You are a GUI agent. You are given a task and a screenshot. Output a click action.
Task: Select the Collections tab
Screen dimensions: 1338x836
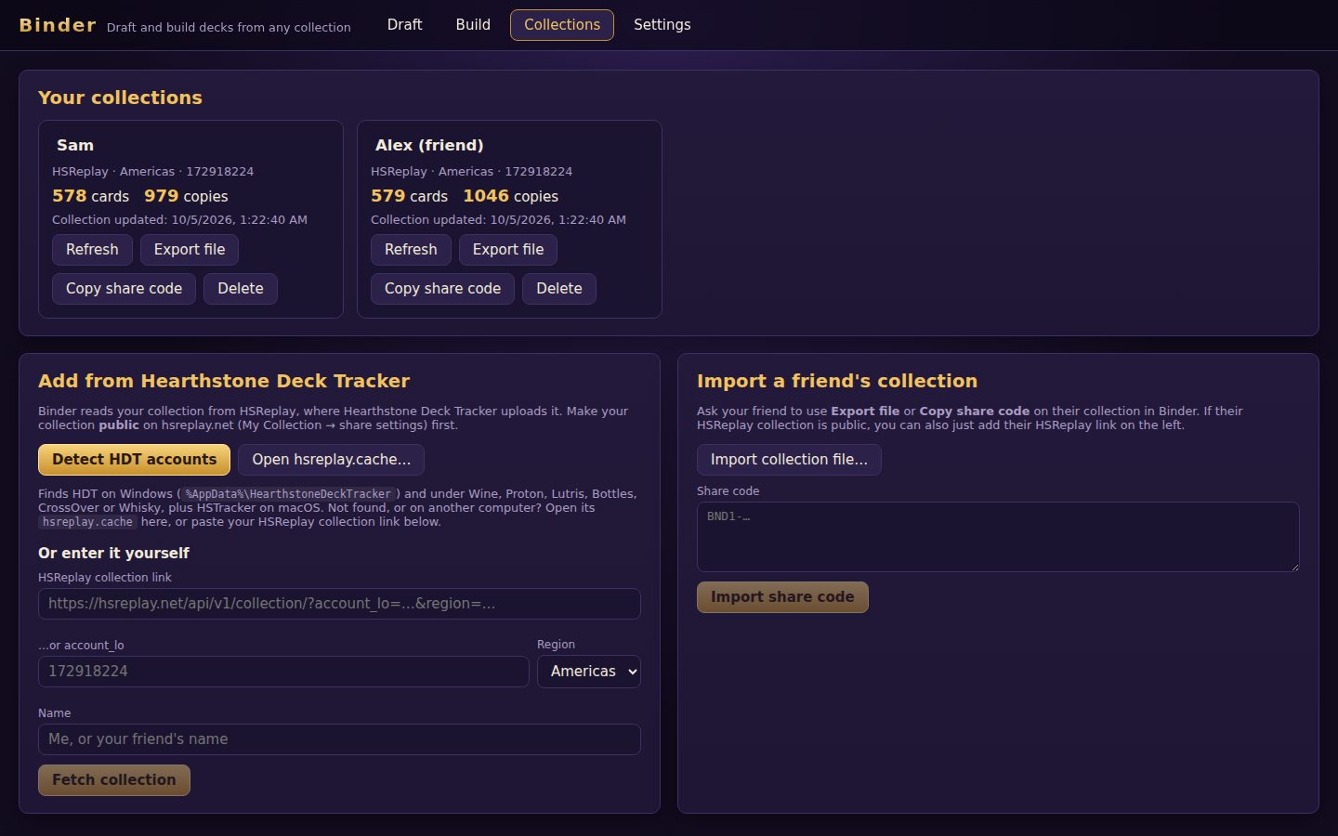[x=562, y=25]
